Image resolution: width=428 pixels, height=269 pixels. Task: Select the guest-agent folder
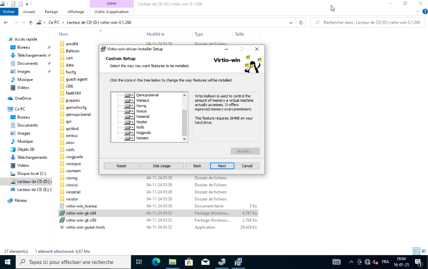tap(77, 79)
